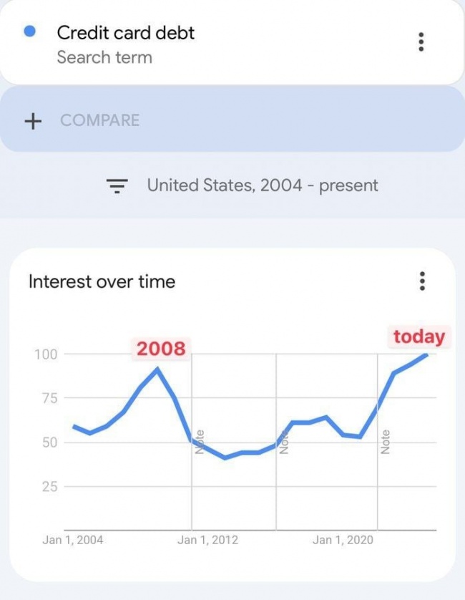The image size is (465, 600).
Task: Click the "Interest over time" heading
Action: [x=102, y=281]
